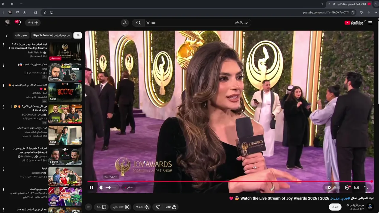Image resolution: width=379 pixels, height=213 pixels.
Task: Open site info icon in address bar
Action: click(x=353, y=12)
